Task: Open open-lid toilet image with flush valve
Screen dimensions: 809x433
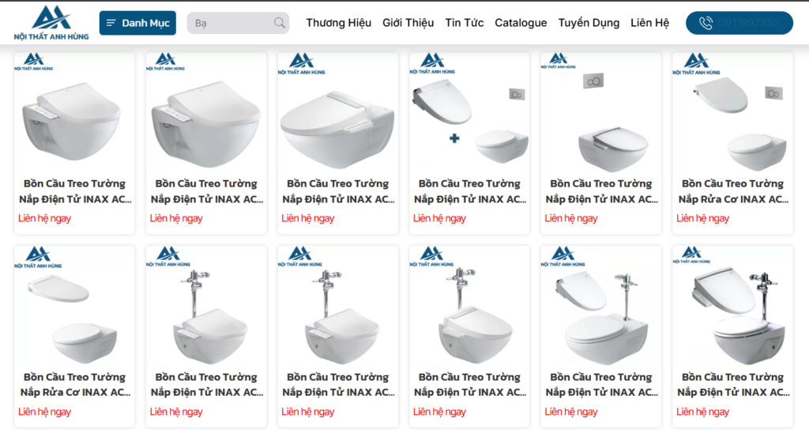Action: point(732,307)
